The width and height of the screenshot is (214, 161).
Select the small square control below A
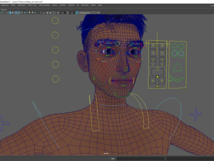tap(157, 86)
